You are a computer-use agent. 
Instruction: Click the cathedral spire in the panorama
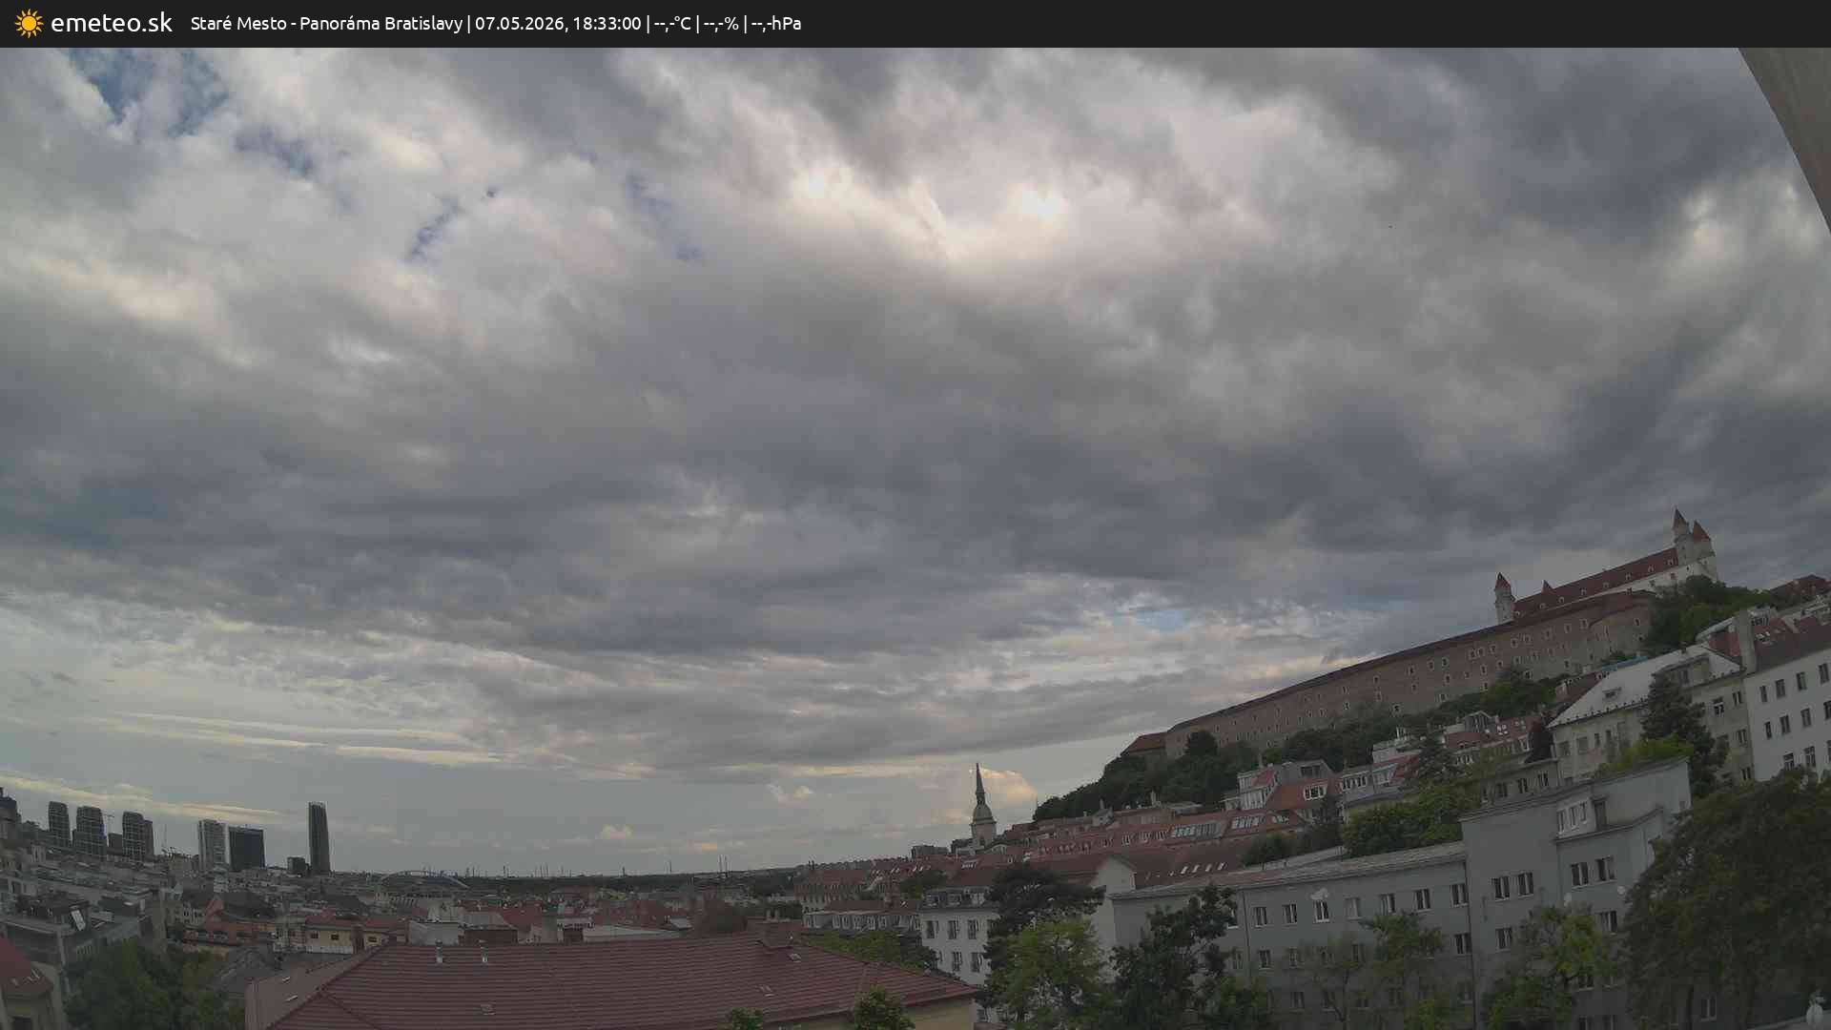click(981, 806)
